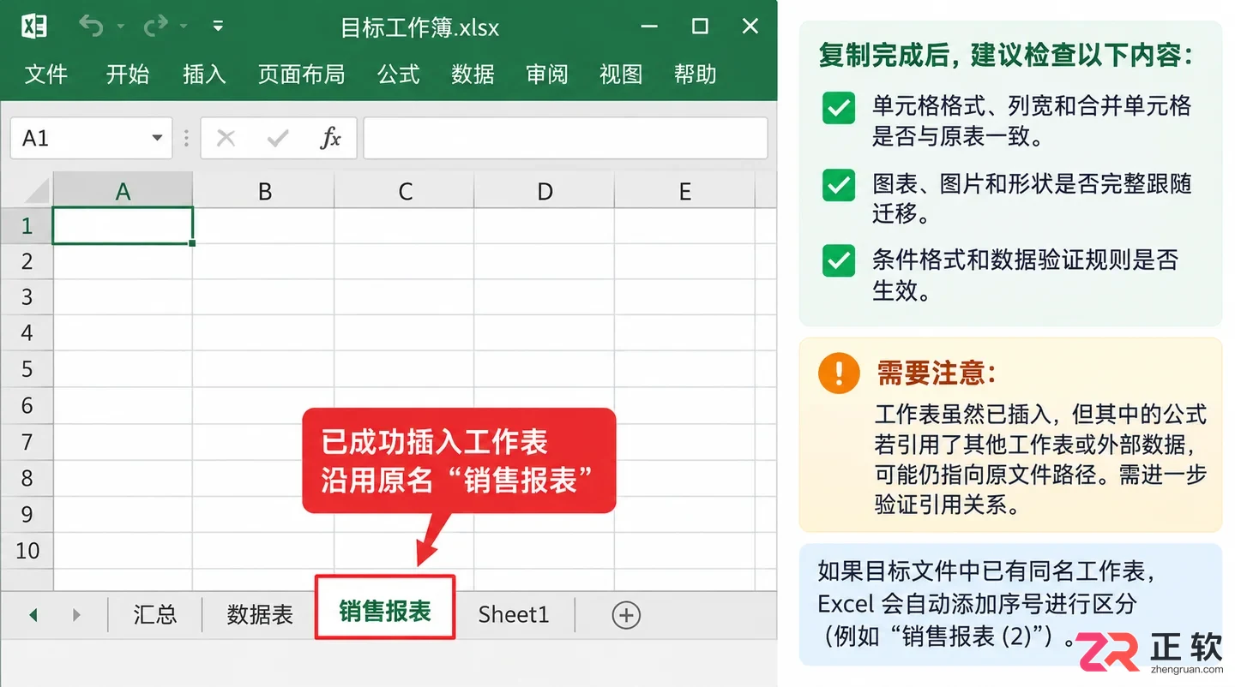Toggle the checkbox for 条件格式和数据验证规则

pos(839,260)
